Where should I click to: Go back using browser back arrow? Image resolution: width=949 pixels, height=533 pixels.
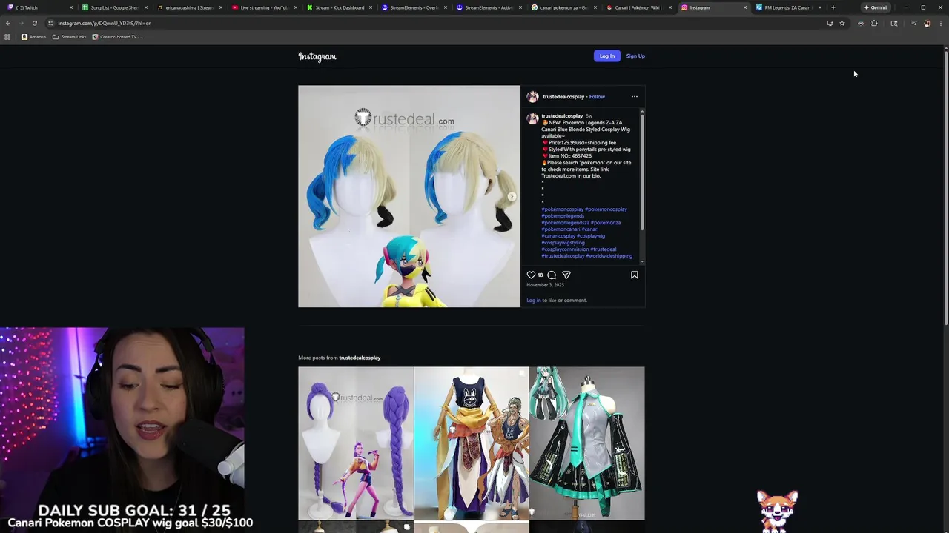8,23
